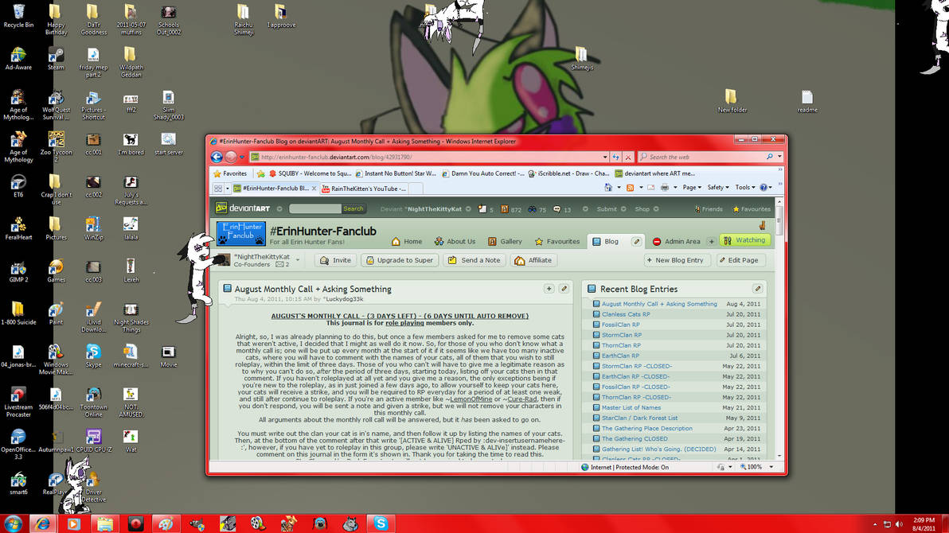Image resolution: width=949 pixels, height=533 pixels.
Task: Open the deviations icon showing 872
Action: coord(504,209)
